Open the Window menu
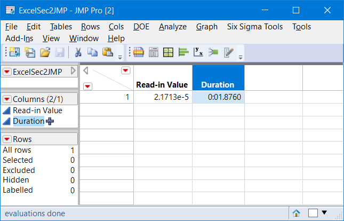Screen dimensions: 344x221 [x=84, y=38]
